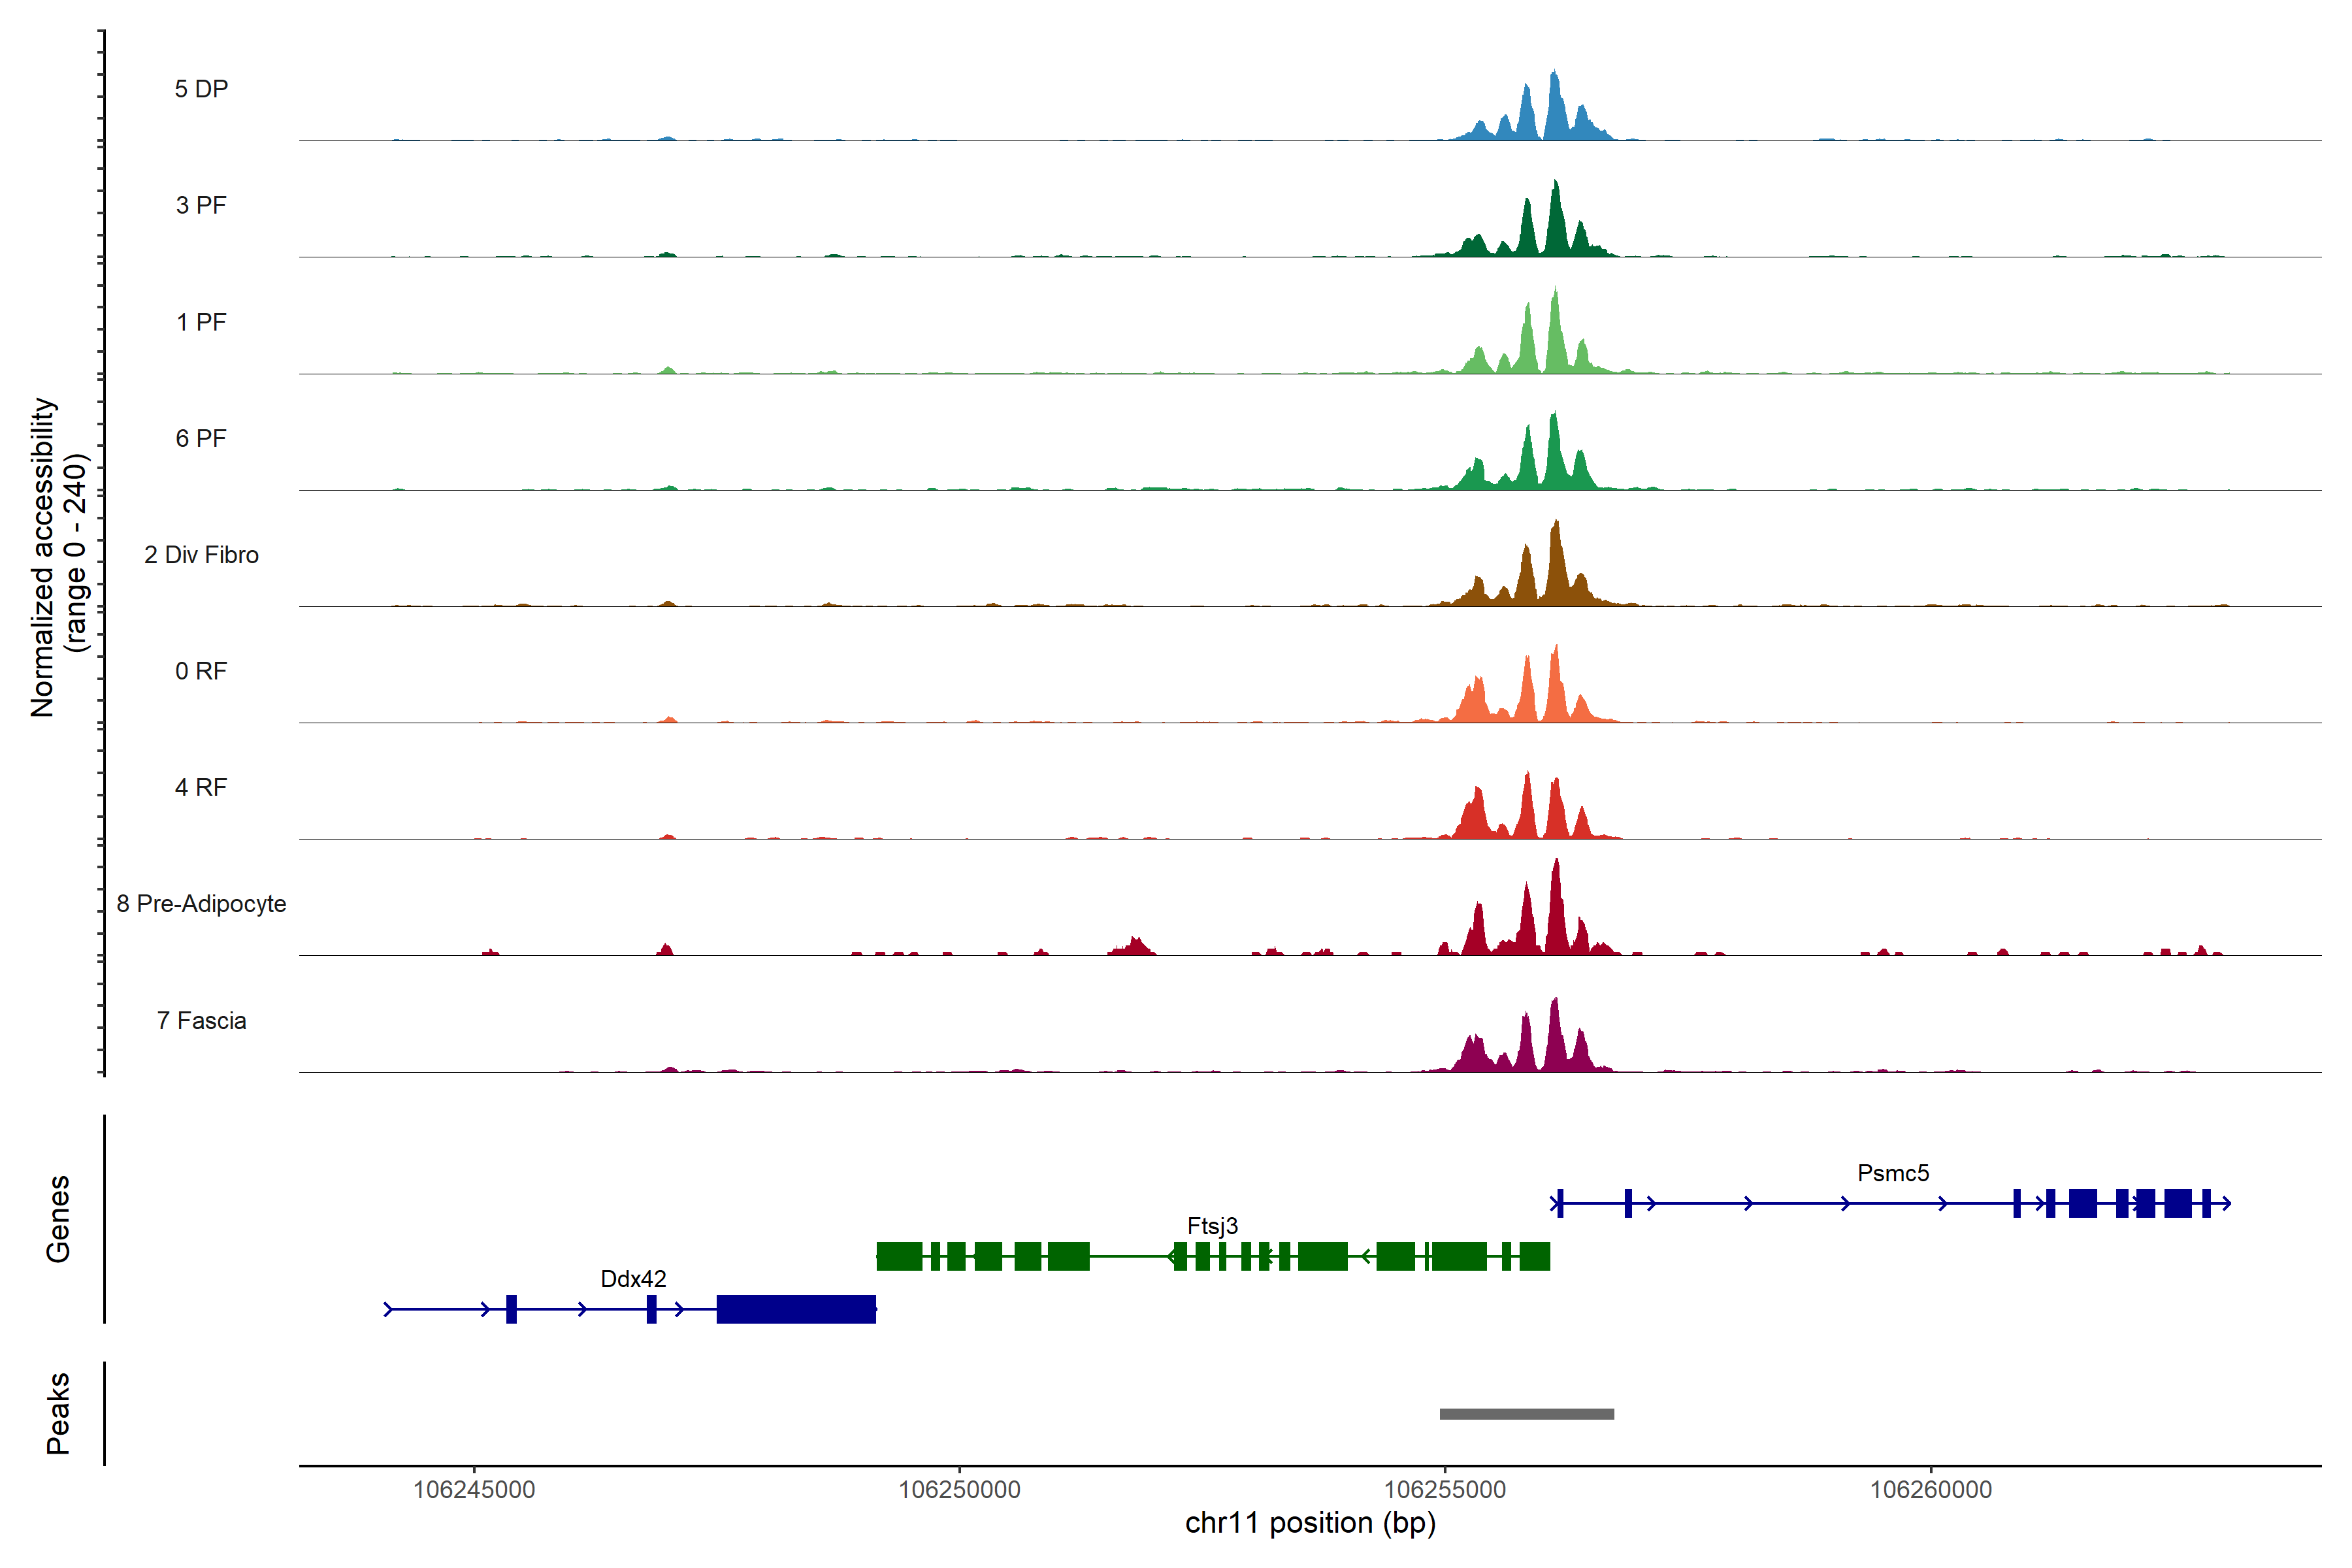Viewport: 2352px width, 1568px height.
Task: Click the 3 PF track label
Action: [x=201, y=205]
